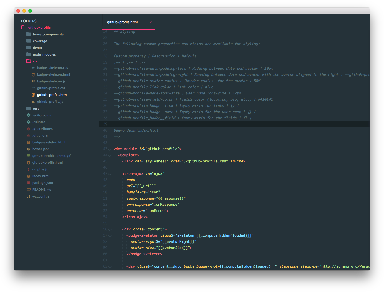Click the markdown icon beside README.md

point(29,190)
